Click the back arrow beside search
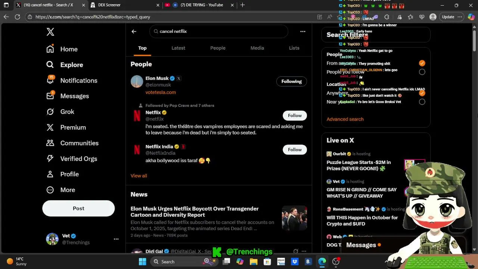Image resolution: width=478 pixels, height=269 pixels. (134, 31)
